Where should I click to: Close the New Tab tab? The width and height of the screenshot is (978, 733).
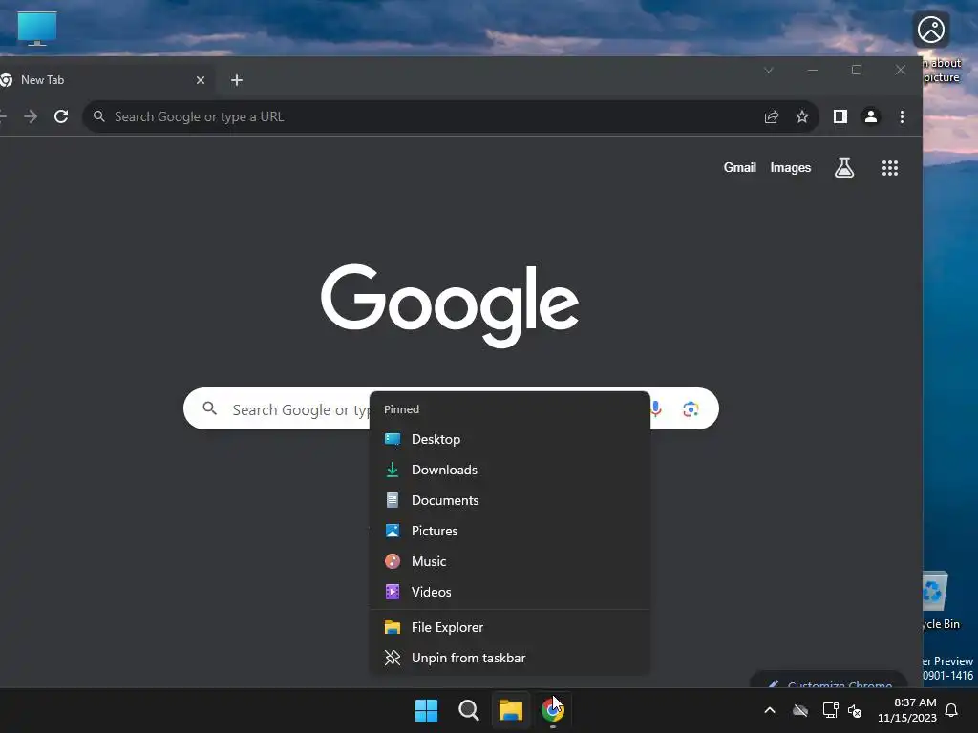201,80
